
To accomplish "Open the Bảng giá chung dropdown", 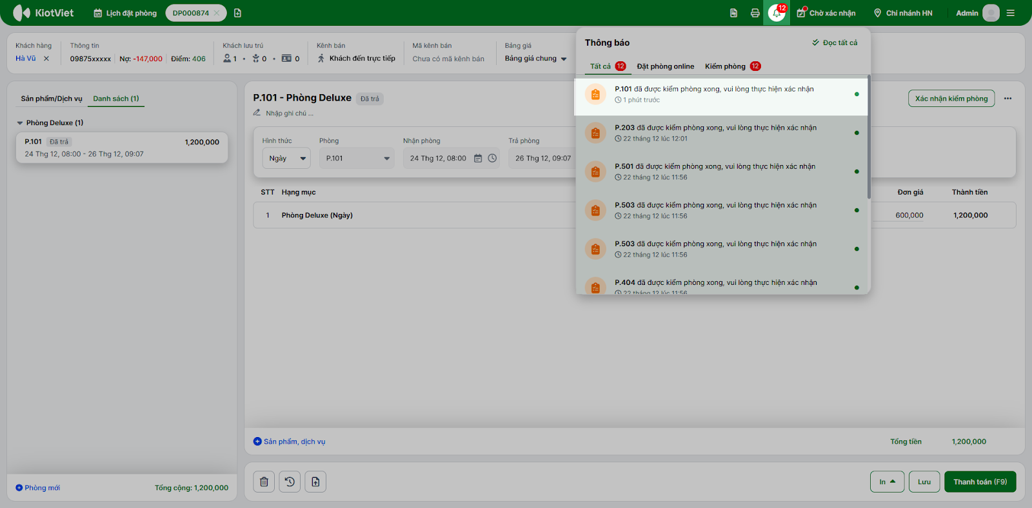I will (536, 59).
